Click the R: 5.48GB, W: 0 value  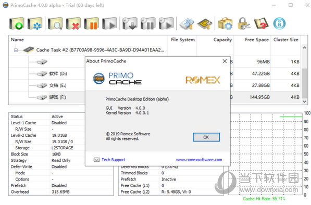(176, 191)
